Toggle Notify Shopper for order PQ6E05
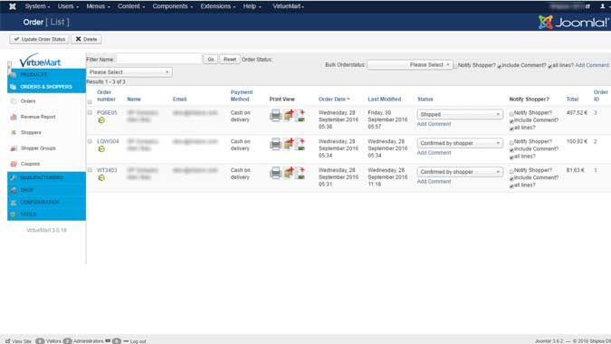611x344 pixels. 511,114
